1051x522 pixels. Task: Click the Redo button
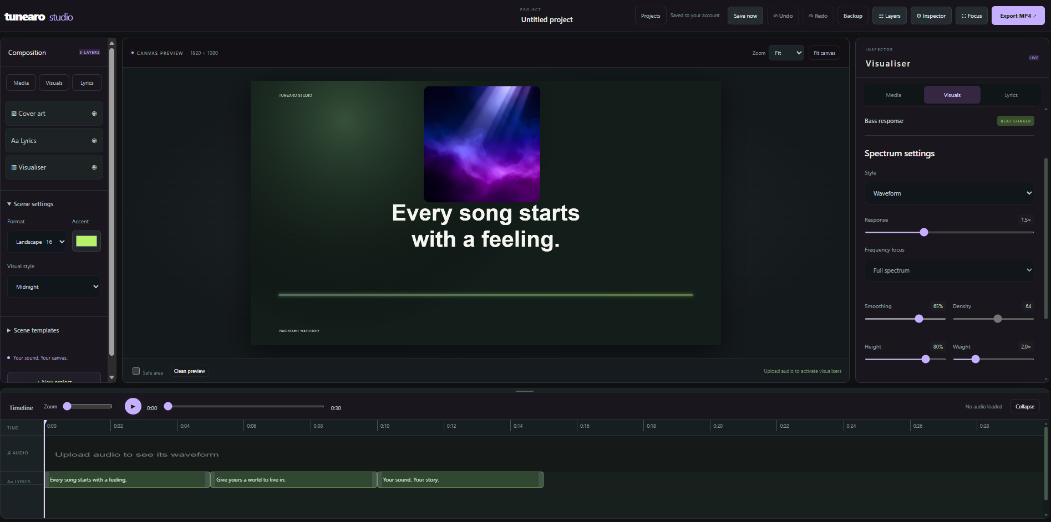818,16
